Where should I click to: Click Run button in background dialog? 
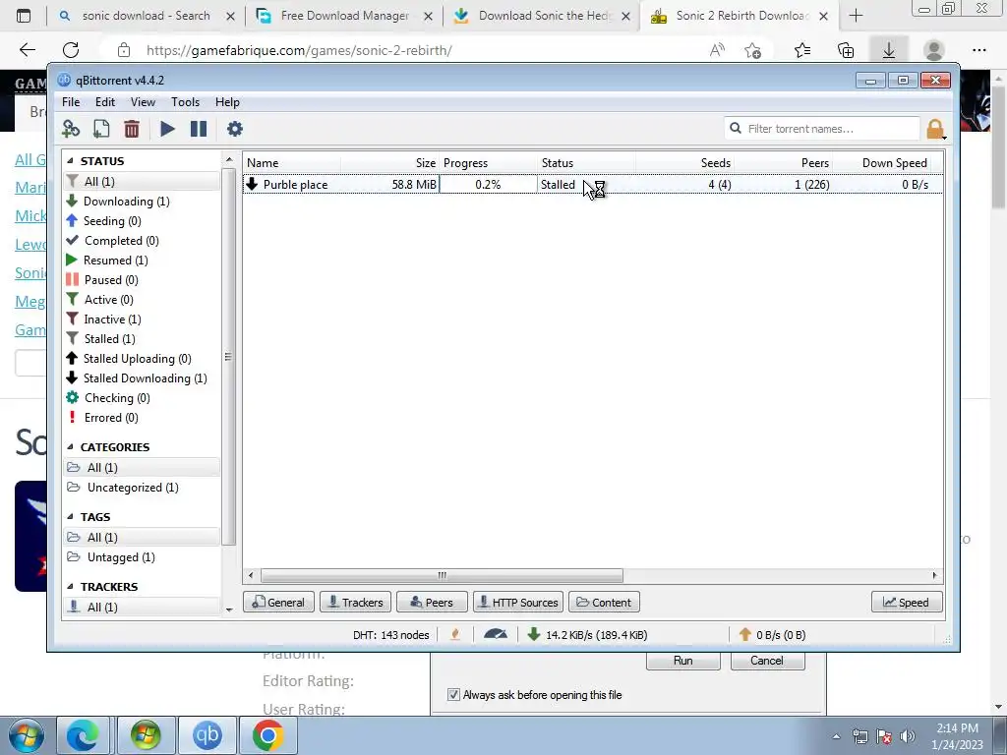click(682, 661)
